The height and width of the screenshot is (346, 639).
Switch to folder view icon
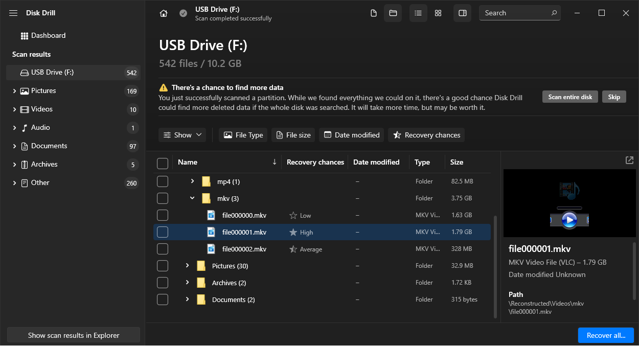tap(393, 13)
